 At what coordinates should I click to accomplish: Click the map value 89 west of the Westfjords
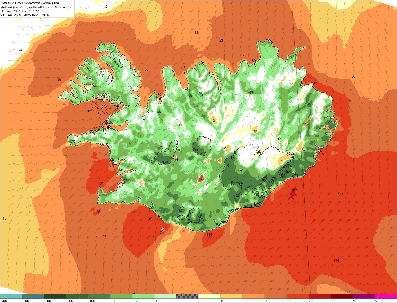coord(60,79)
